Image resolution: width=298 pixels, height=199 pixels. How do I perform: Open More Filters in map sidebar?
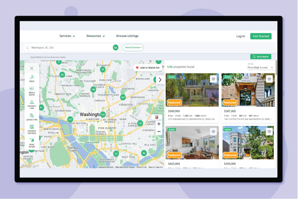pos(32,141)
